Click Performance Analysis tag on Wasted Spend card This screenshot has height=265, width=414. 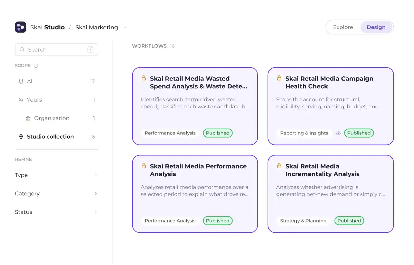coord(170,133)
